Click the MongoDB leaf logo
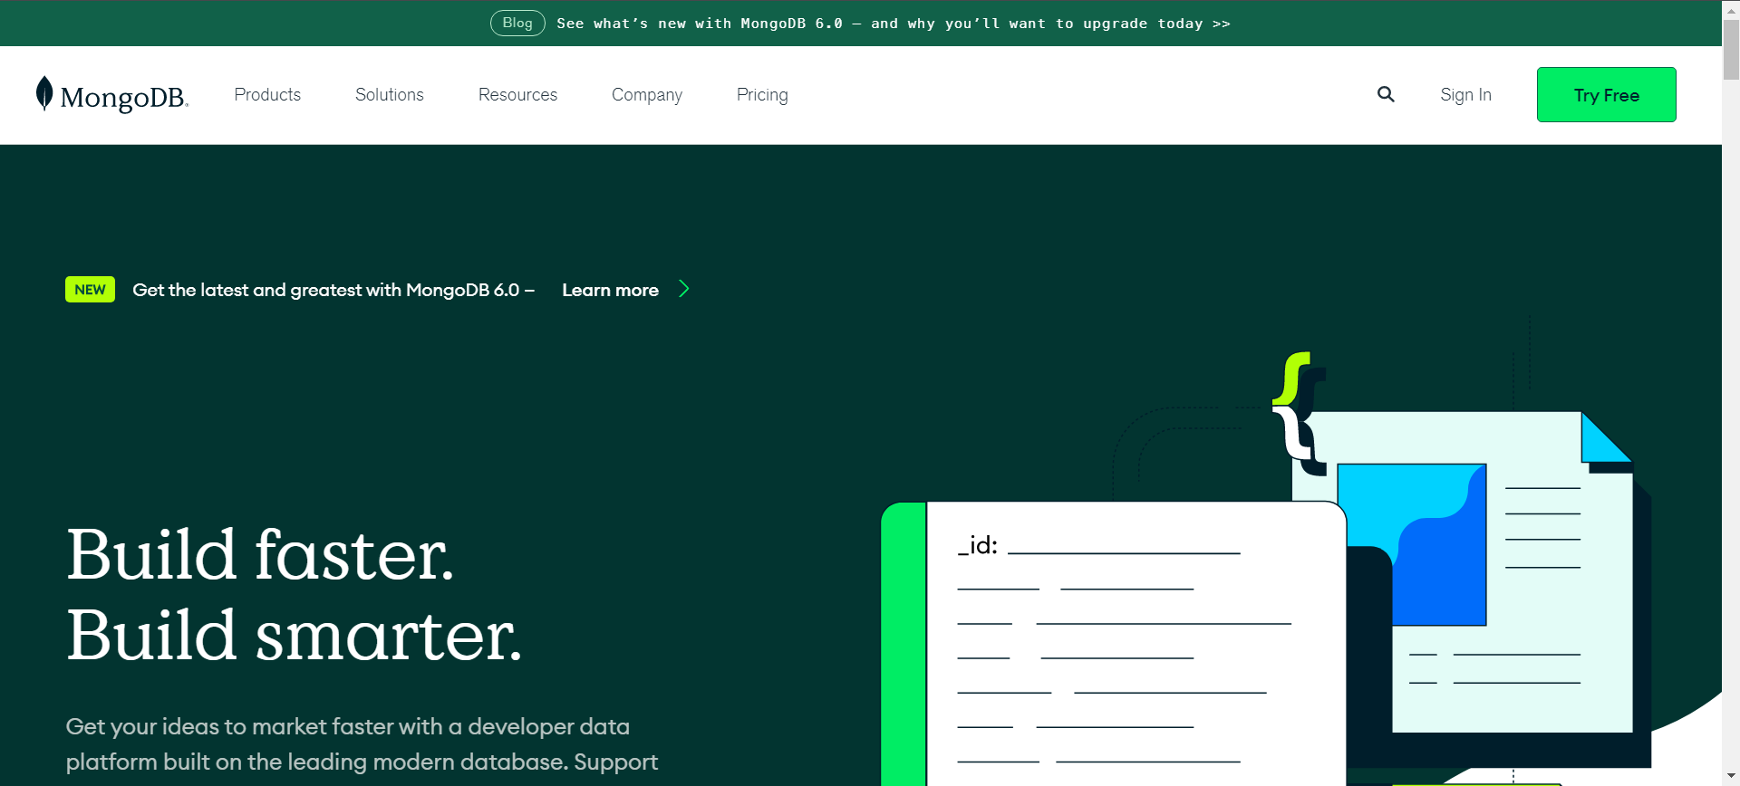The height and width of the screenshot is (786, 1740). (44, 94)
